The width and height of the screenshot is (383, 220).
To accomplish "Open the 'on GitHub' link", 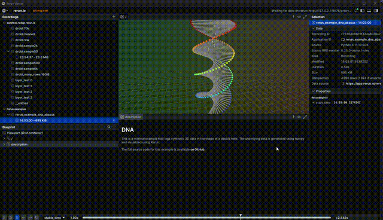I will 197,149.
